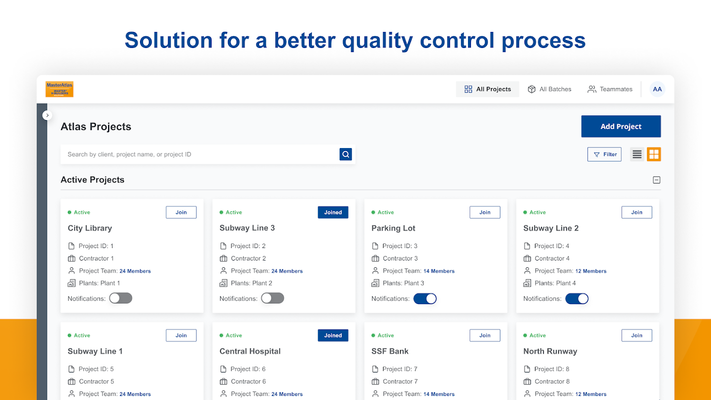
Task: Switch to the All Batches tab
Action: [x=549, y=89]
